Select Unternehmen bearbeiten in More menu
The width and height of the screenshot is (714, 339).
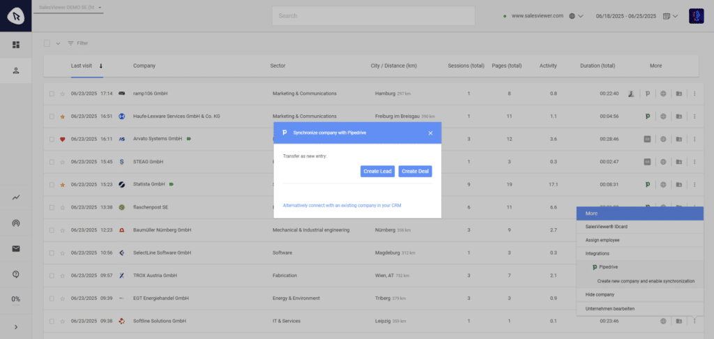coord(640,308)
